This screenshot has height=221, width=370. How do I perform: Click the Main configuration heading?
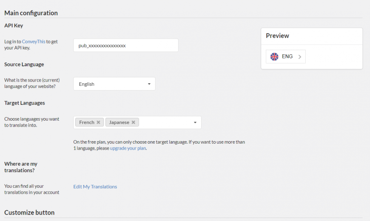[x=31, y=13]
